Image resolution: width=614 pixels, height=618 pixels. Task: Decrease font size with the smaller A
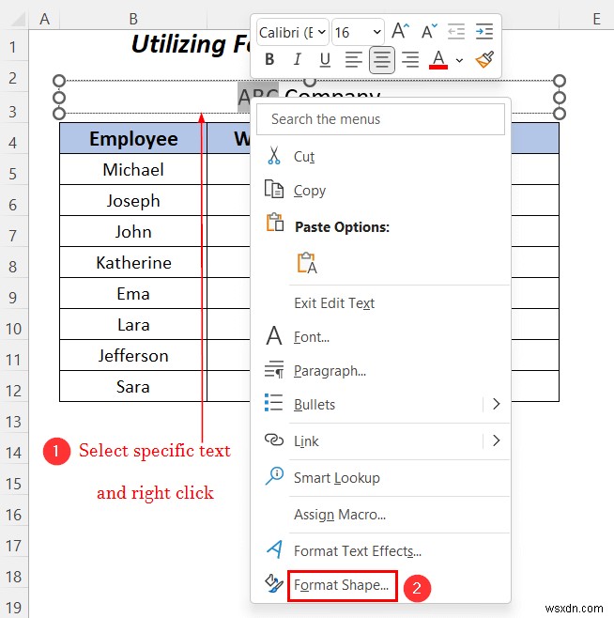[429, 31]
